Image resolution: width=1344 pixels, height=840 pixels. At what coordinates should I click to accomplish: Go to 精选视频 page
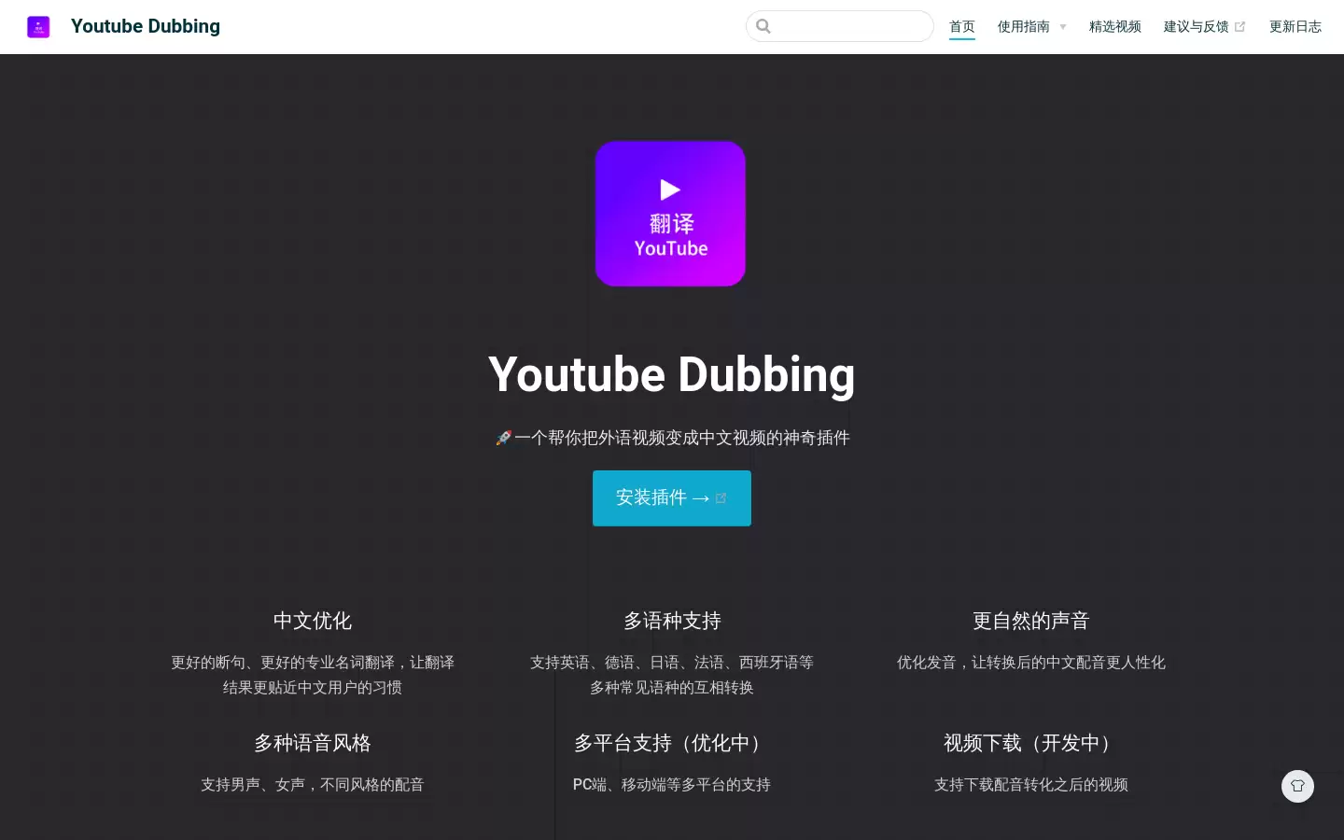tap(1114, 27)
